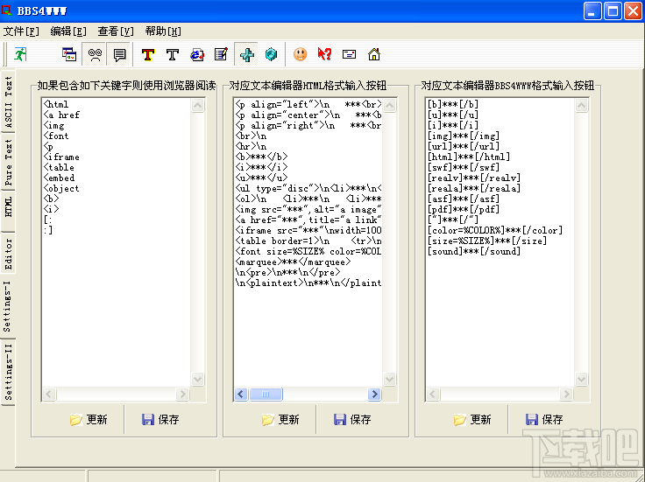Click the '[size=%SIZE%]***[/size]' line

click(487, 241)
